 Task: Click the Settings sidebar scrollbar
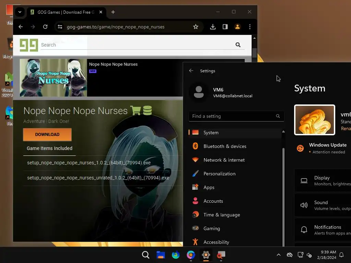click(x=283, y=197)
